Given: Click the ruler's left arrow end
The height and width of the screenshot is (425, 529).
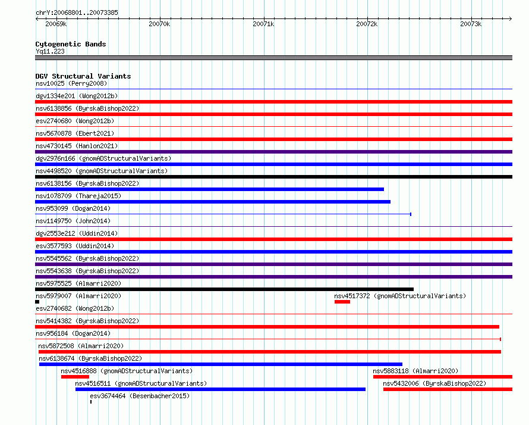Looking at the screenshot, I should point(37,19).
